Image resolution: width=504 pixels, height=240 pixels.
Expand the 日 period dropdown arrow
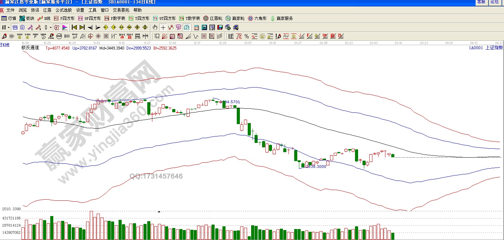(x=8, y=27)
